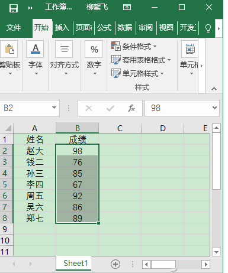Open the 开发 tools tab
Screen dimensions: 228x273
(x=188, y=28)
